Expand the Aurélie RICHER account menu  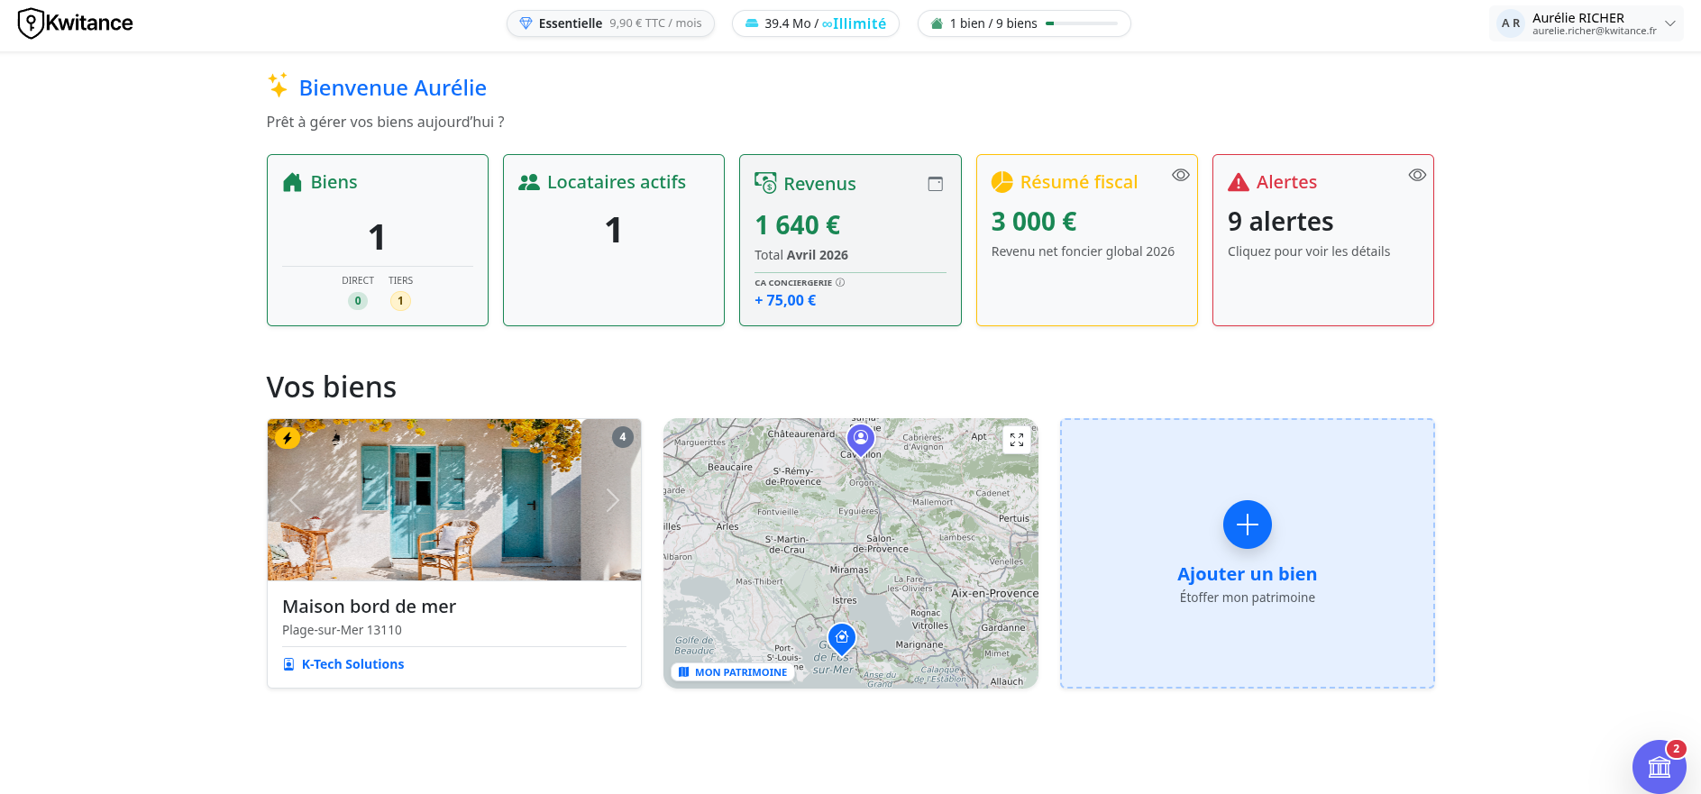pos(1587,23)
